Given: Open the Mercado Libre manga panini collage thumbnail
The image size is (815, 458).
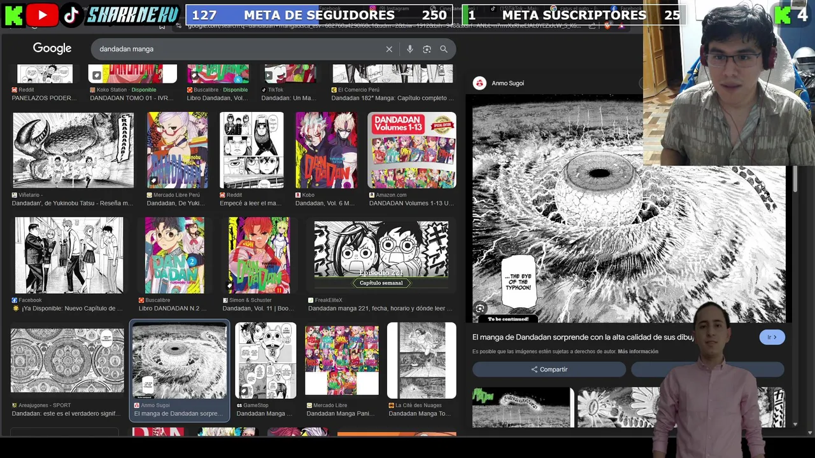Looking at the screenshot, I should 342,361.
